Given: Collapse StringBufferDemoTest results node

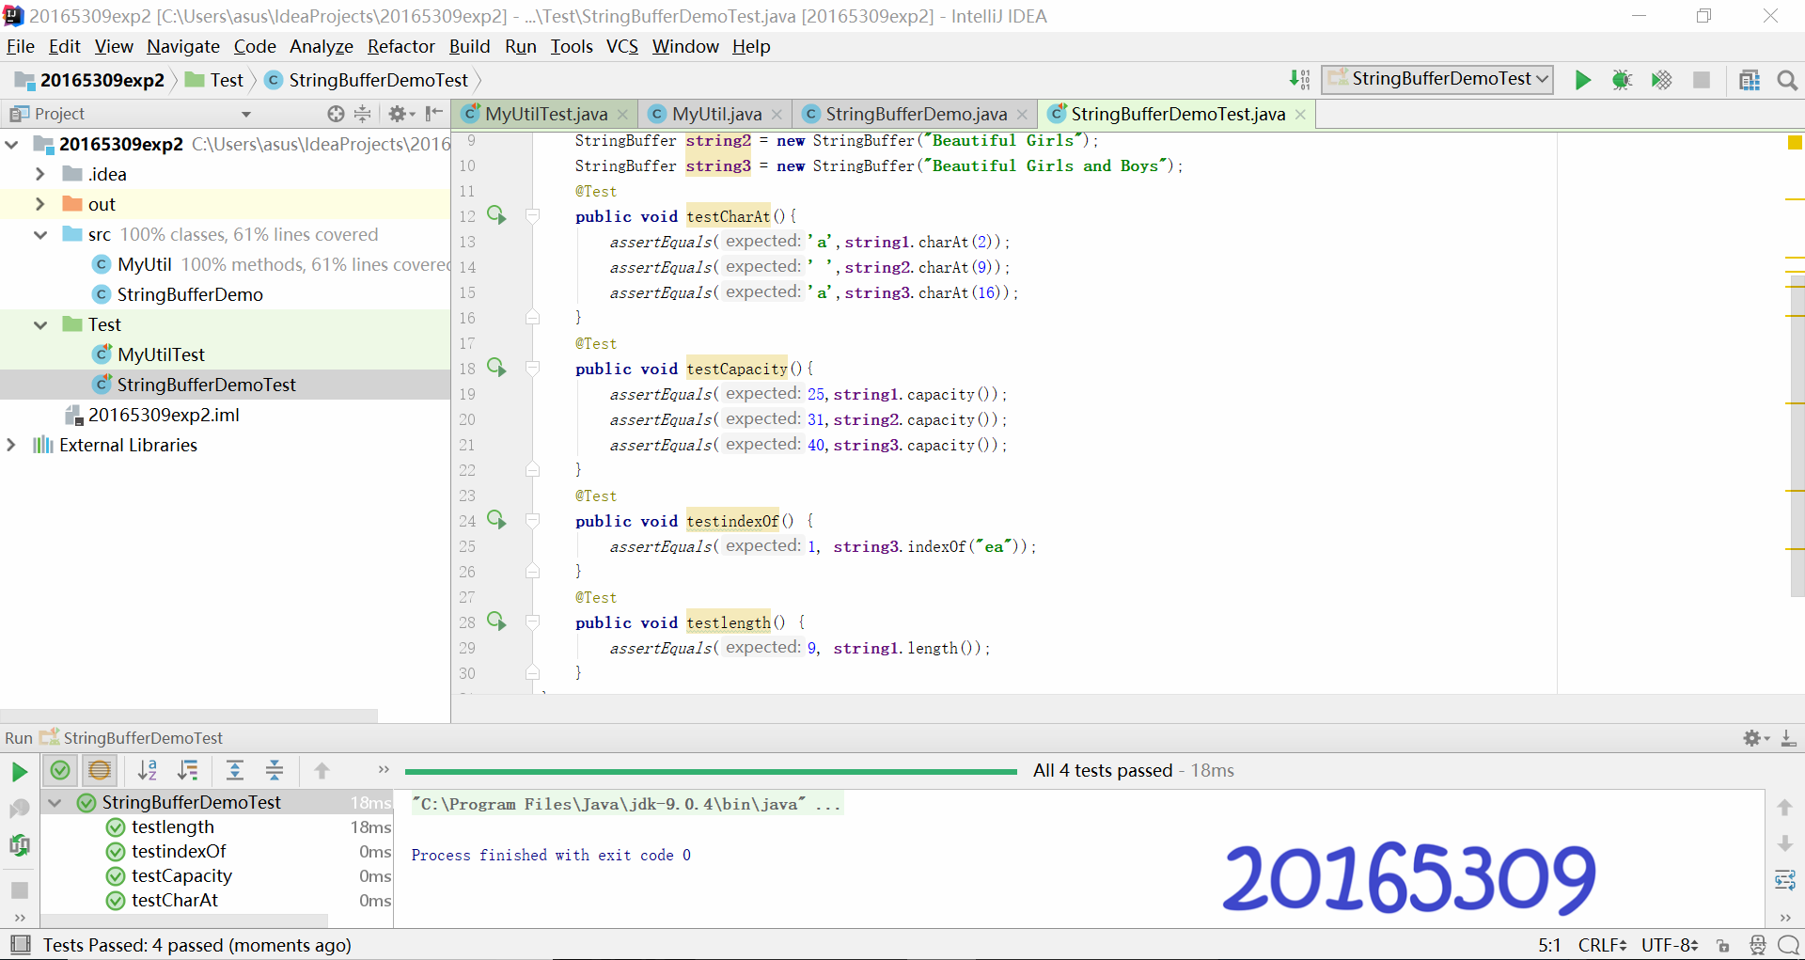Looking at the screenshot, I should tap(55, 803).
